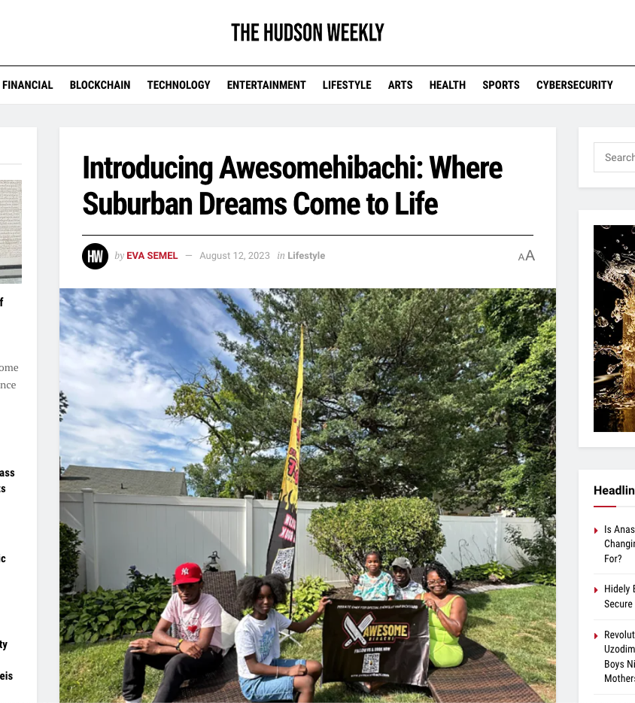Open the font size AA adjuster
The width and height of the screenshot is (635, 703).
point(526,256)
